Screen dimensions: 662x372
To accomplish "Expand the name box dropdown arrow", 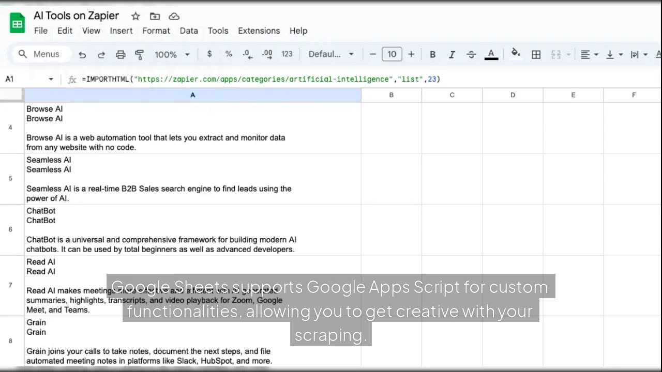I will pyautogui.click(x=51, y=79).
